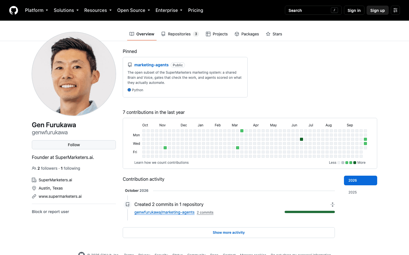409x255 pixels.
Task: Click the genwfurukawa username text
Action: click(50, 132)
